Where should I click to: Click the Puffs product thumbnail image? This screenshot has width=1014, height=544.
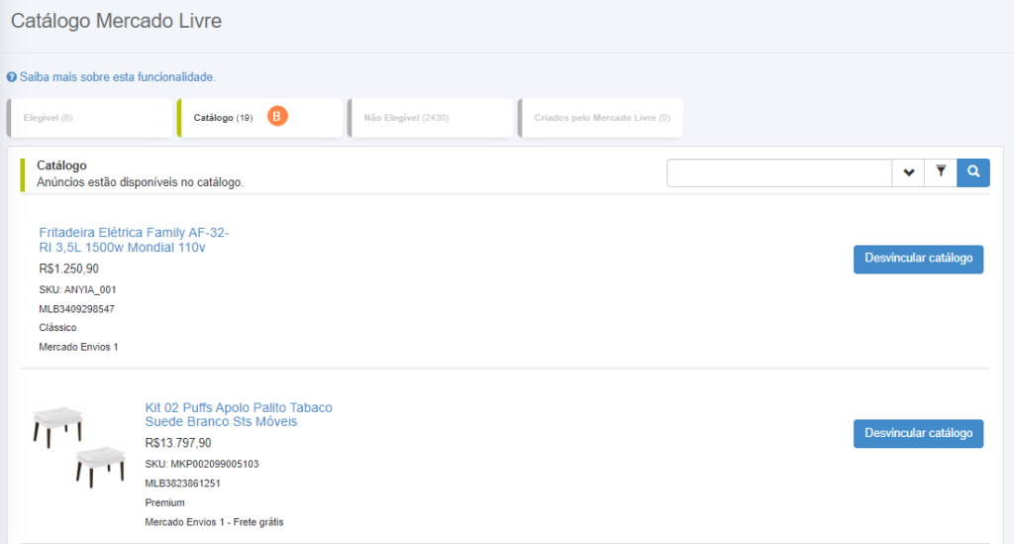coord(79,446)
